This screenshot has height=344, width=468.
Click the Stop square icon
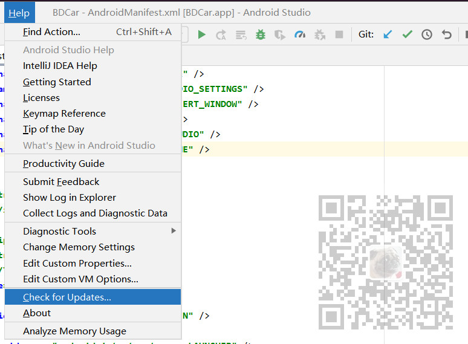(x=339, y=34)
